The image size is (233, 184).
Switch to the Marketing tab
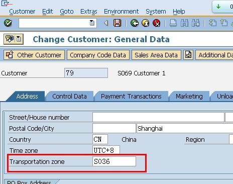189,96
